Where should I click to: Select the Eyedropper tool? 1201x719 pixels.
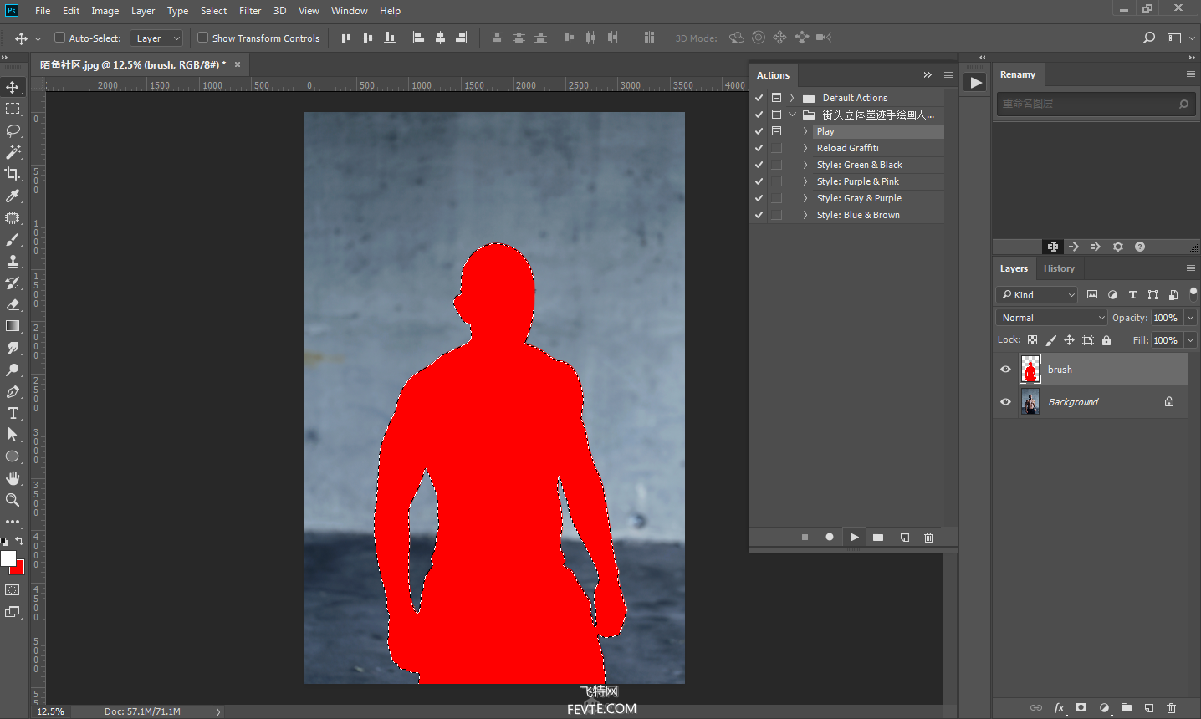tap(13, 196)
